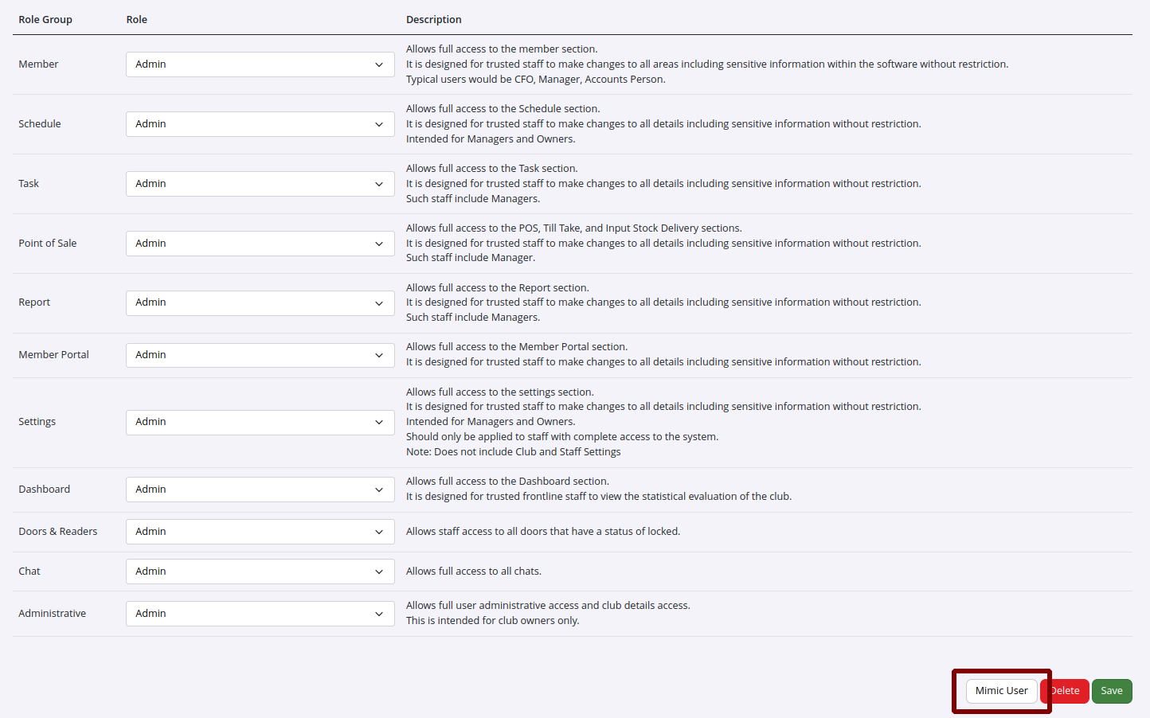Viewport: 1150px width, 718px height.
Task: Expand the Dashboard role selector
Action: point(260,490)
